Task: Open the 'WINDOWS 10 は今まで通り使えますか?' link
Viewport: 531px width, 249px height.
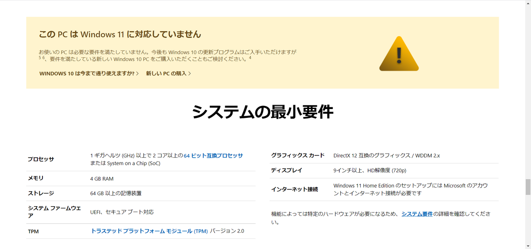Action: pos(89,73)
